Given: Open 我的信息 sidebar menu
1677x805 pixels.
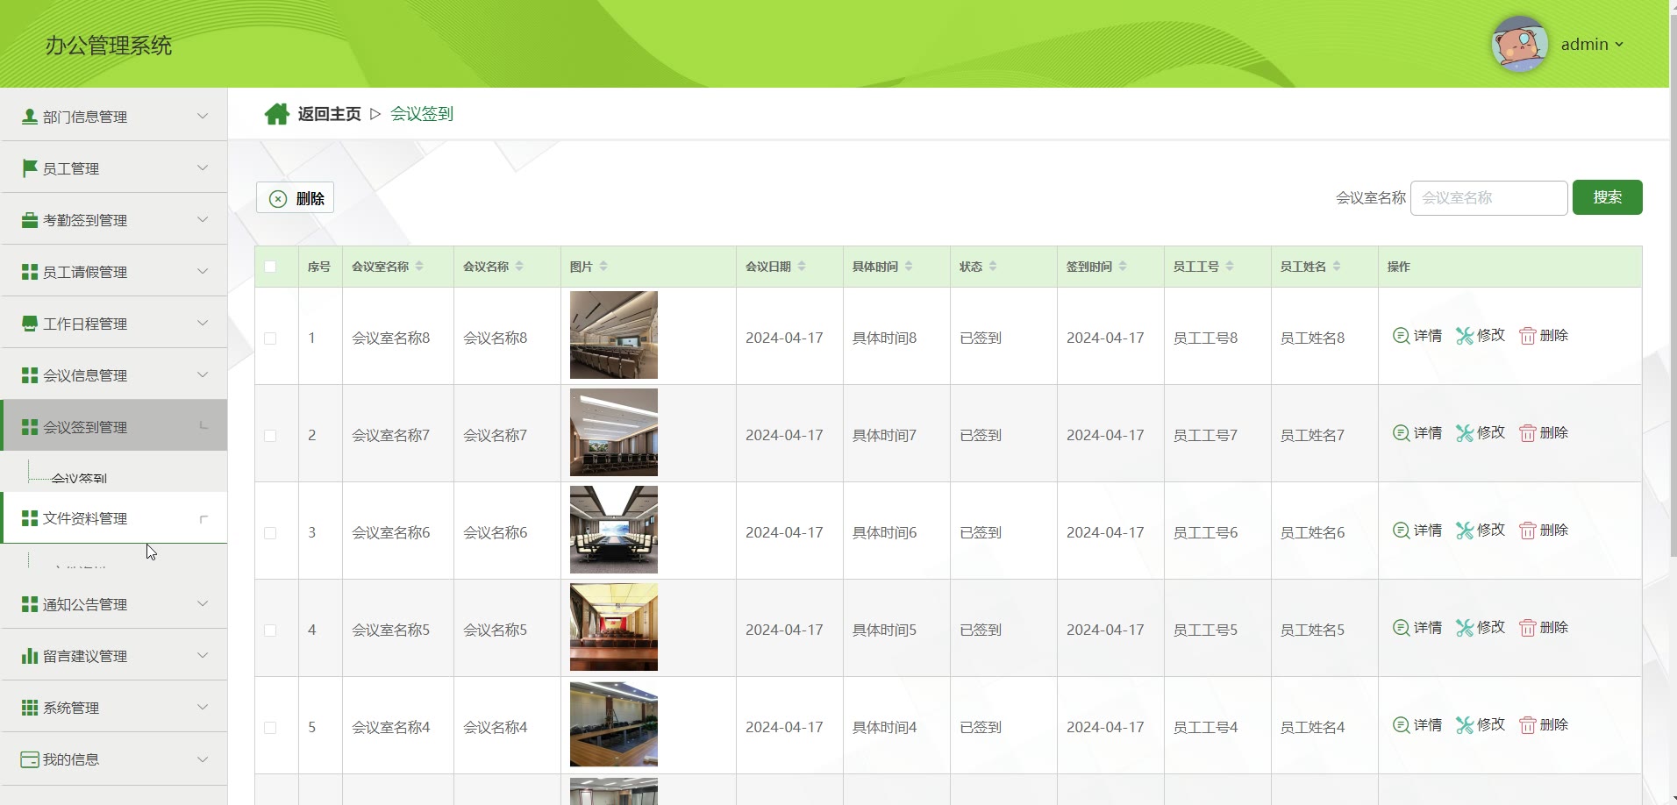Looking at the screenshot, I should (x=114, y=759).
